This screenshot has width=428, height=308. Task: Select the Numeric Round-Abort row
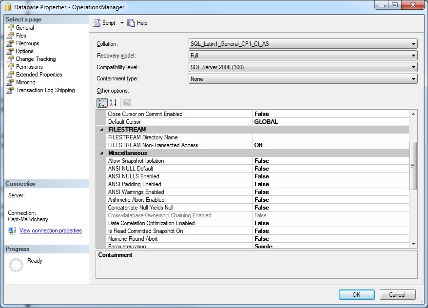pos(258,239)
